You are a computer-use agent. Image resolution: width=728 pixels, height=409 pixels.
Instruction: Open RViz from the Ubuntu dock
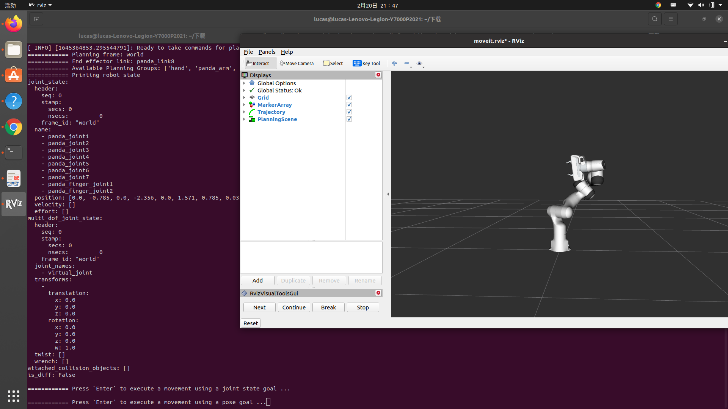(13, 204)
